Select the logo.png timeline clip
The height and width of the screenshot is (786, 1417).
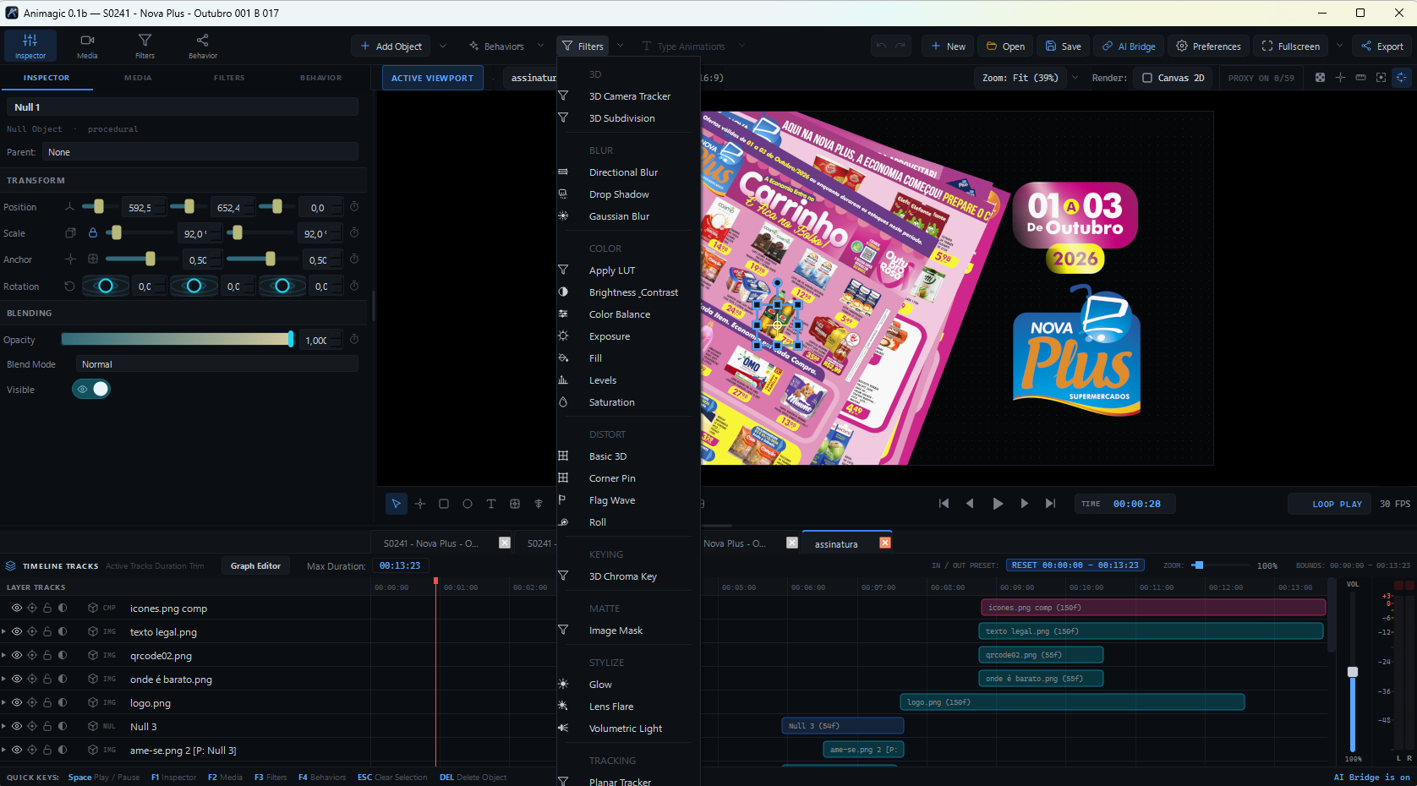pyautogui.click(x=1072, y=702)
